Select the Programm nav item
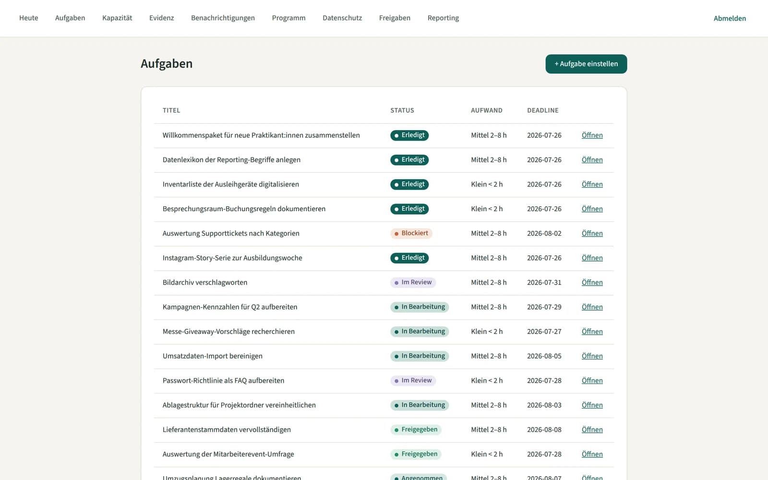This screenshot has height=480, width=768. point(289,18)
